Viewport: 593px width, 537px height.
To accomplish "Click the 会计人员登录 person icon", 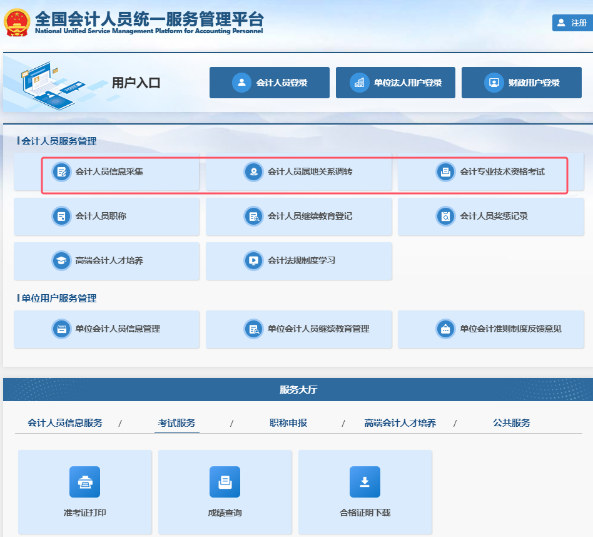I will 241,83.
